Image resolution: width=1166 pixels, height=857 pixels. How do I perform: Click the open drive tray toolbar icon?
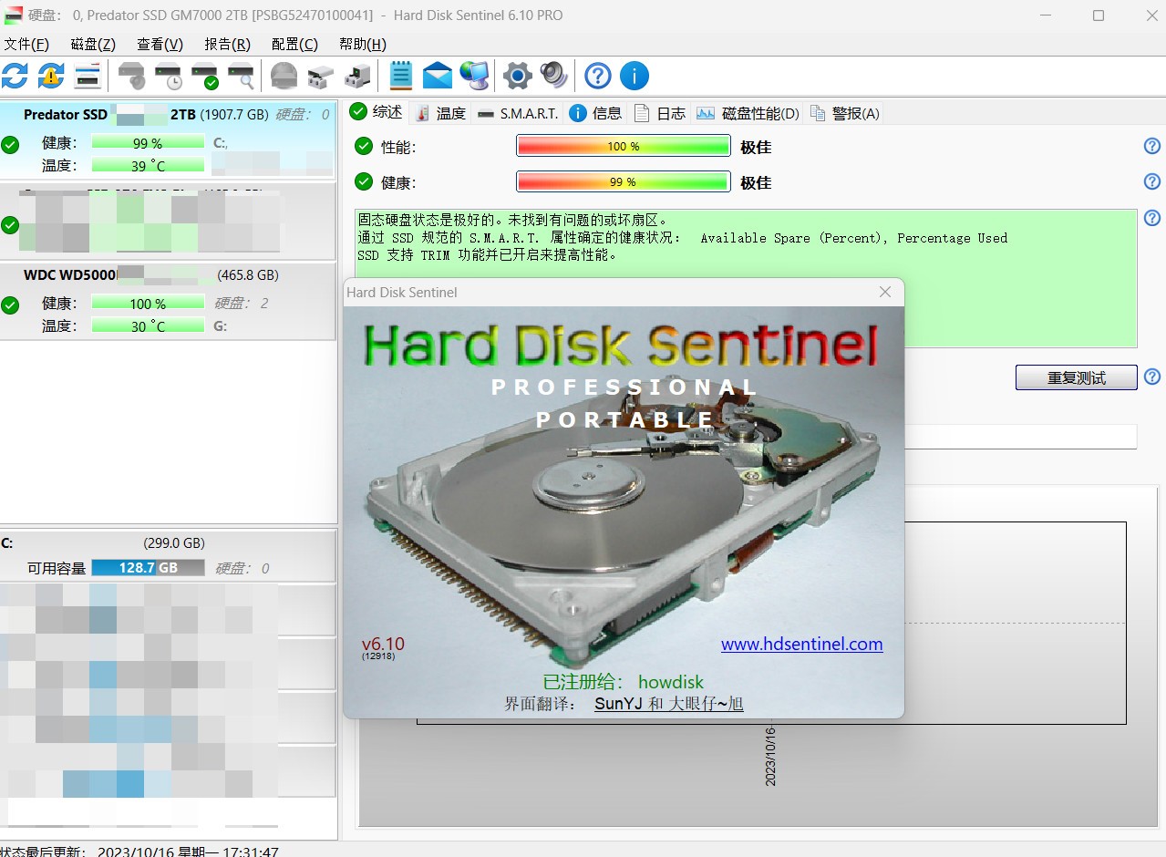(321, 75)
